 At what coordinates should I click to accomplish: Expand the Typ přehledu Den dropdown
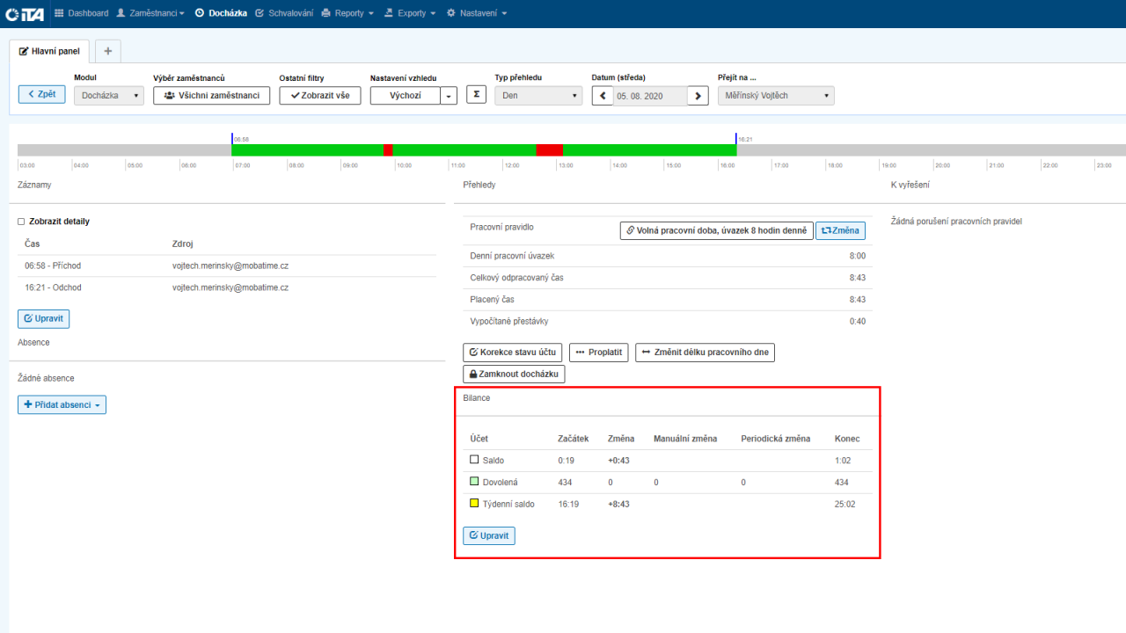538,96
